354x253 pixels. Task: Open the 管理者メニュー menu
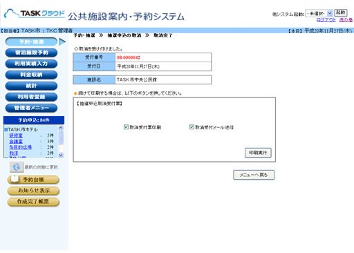31,108
